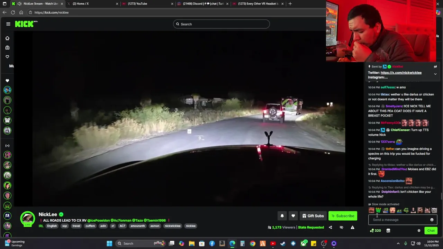The image size is (443, 249).
Task: Subscribe to NickLee channel
Action: (343, 216)
